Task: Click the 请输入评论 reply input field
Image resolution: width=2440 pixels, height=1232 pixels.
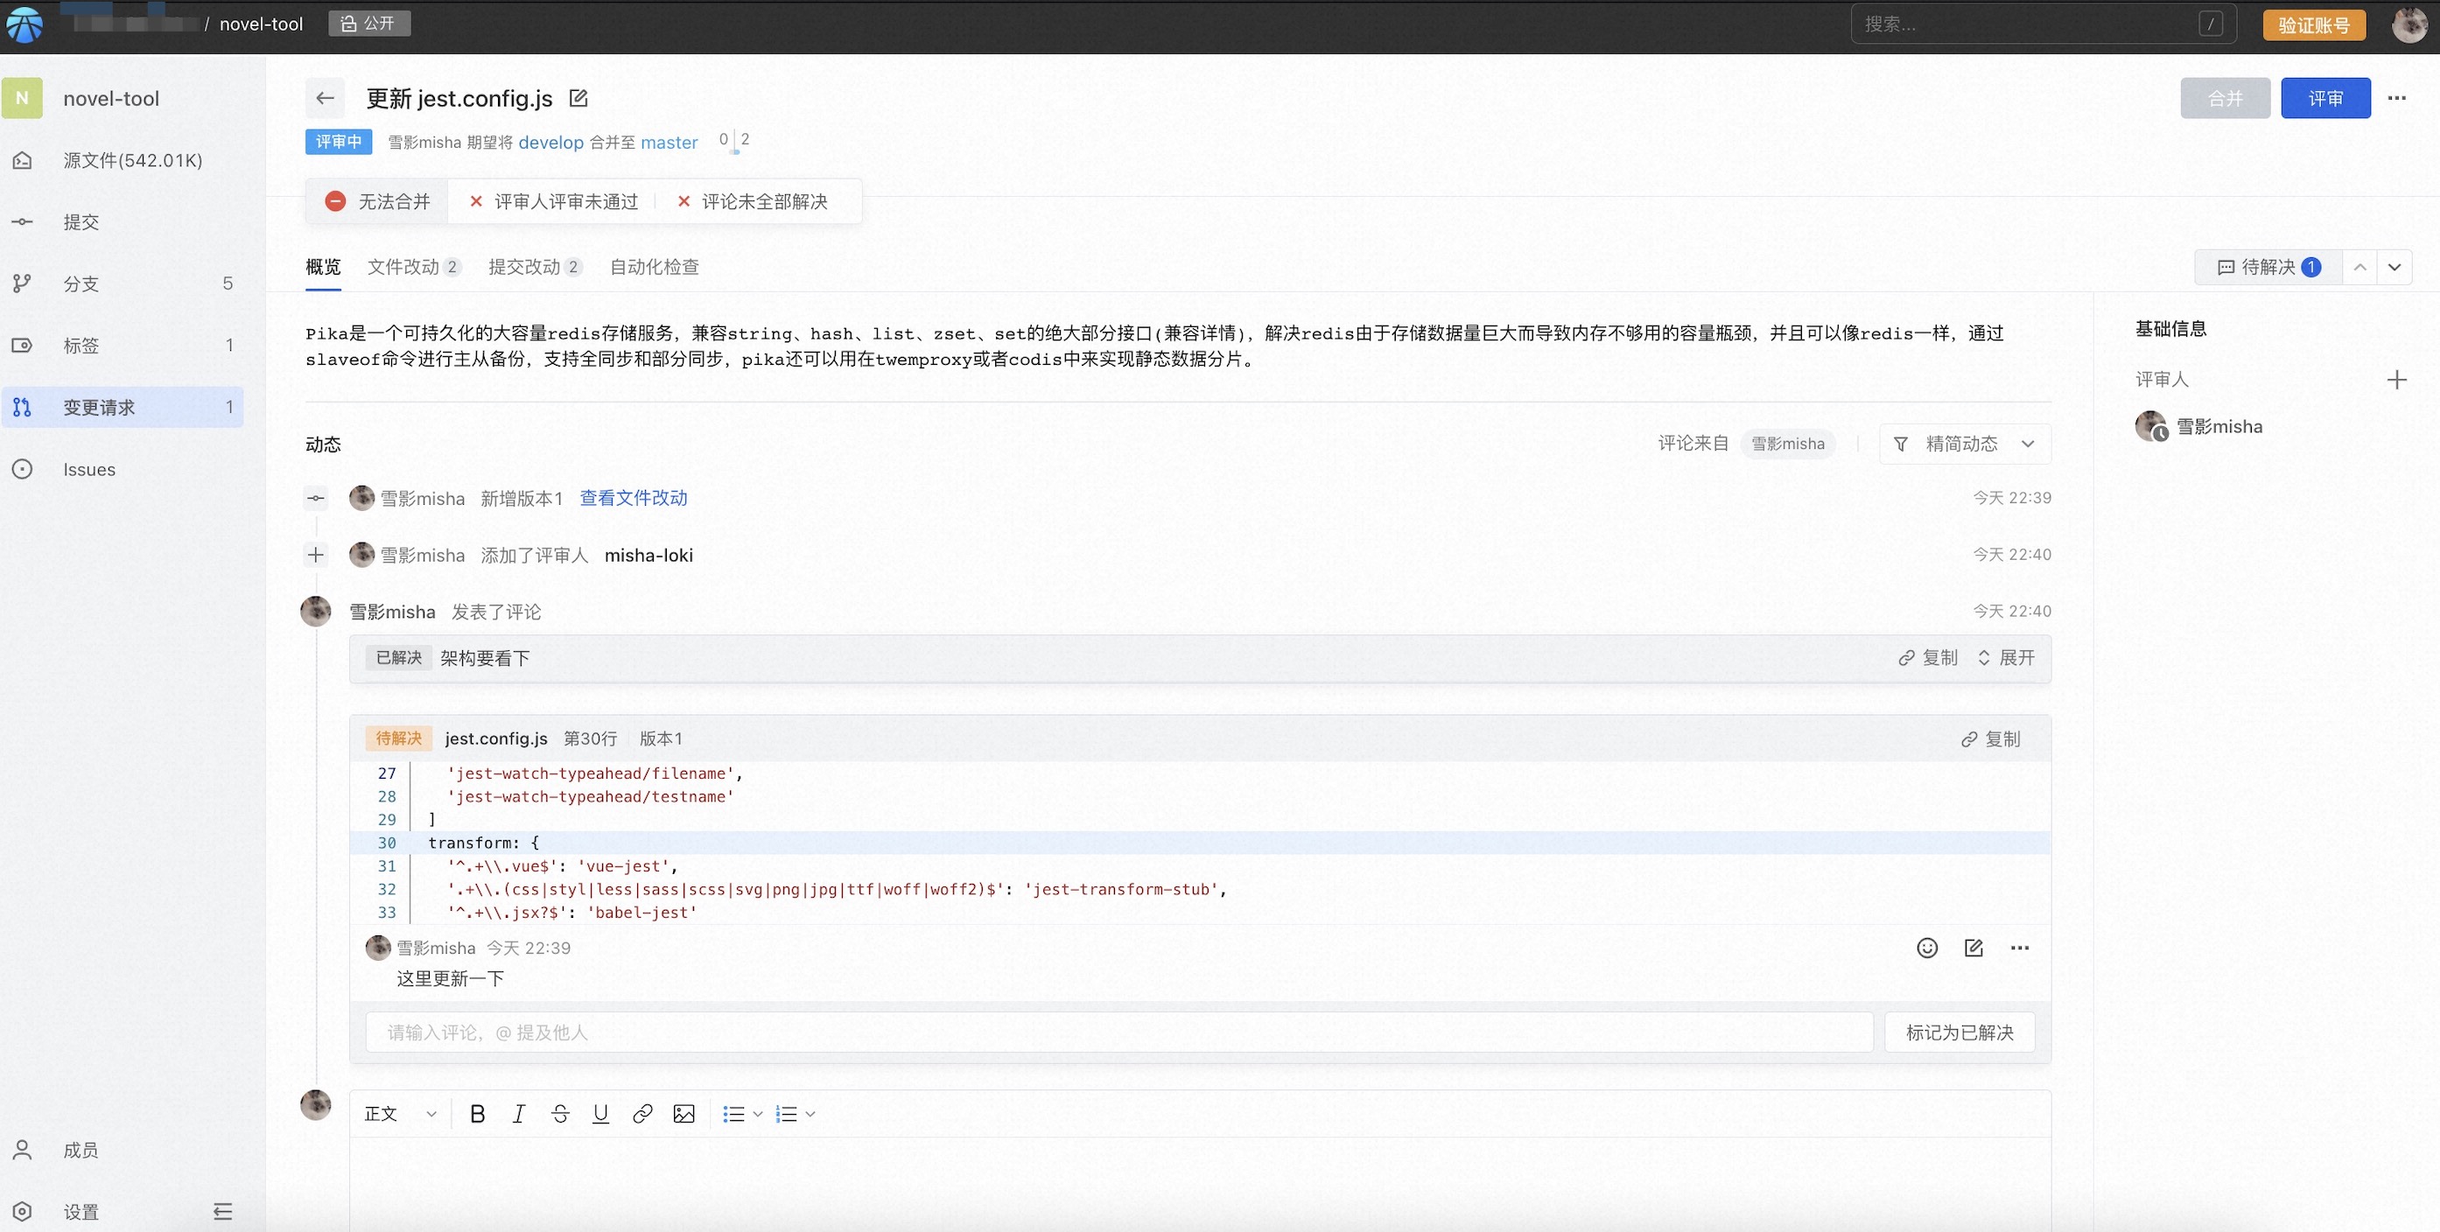Action: (x=1119, y=1032)
